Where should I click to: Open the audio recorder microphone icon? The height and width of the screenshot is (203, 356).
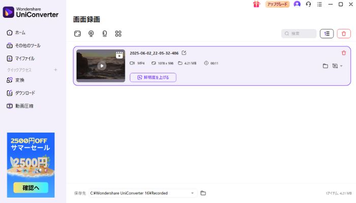point(105,34)
